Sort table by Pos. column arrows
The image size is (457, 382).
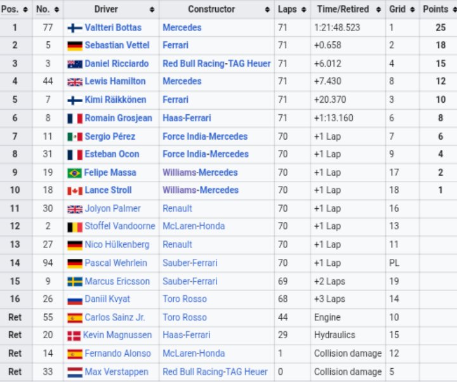coord(25,10)
